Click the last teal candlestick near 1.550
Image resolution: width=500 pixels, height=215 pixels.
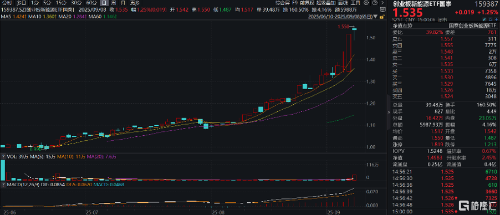tap(354, 29)
